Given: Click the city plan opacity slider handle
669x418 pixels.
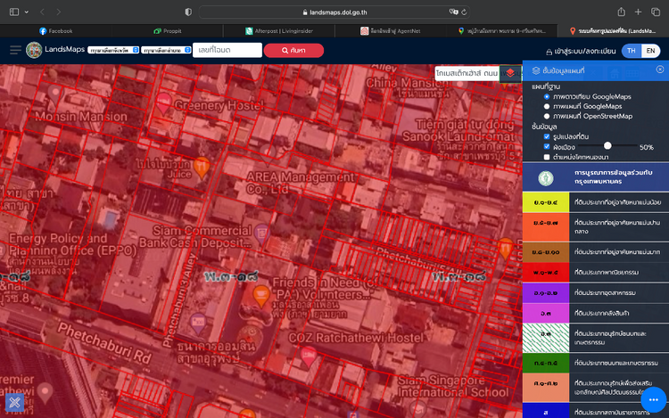Looking at the screenshot, I should coord(607,146).
